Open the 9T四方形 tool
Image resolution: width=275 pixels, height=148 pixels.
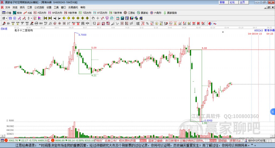coord(100,13)
